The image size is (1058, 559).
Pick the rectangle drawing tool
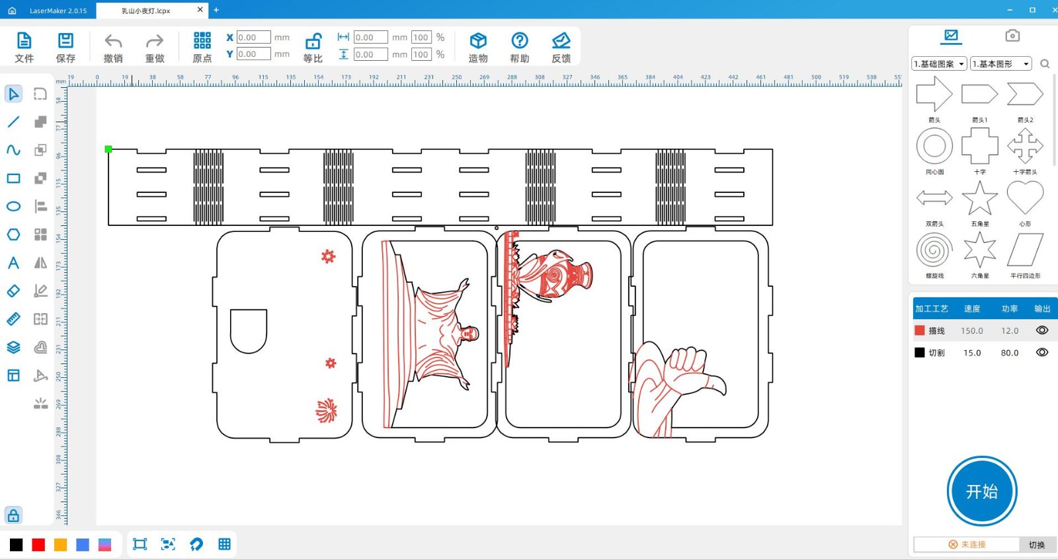[x=13, y=178]
